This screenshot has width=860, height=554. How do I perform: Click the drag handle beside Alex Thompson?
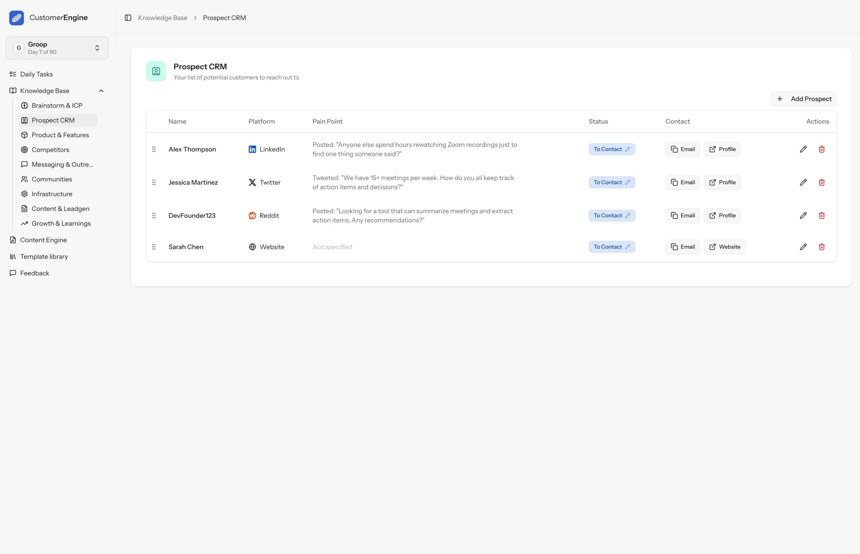tap(154, 149)
